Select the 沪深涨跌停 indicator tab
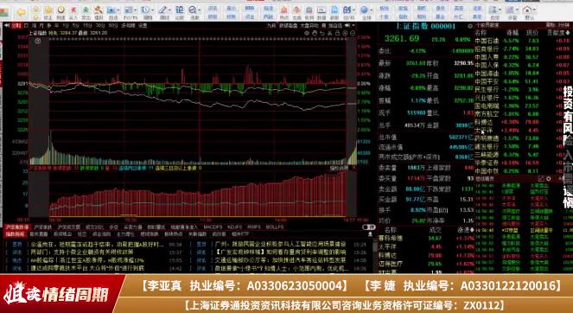Viewport: 573px width, 313px height. pyautogui.click(x=16, y=227)
